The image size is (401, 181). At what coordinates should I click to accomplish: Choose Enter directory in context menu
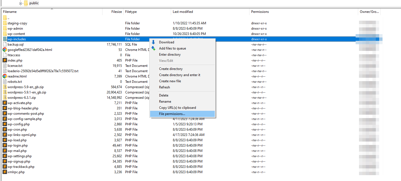tap(183, 55)
